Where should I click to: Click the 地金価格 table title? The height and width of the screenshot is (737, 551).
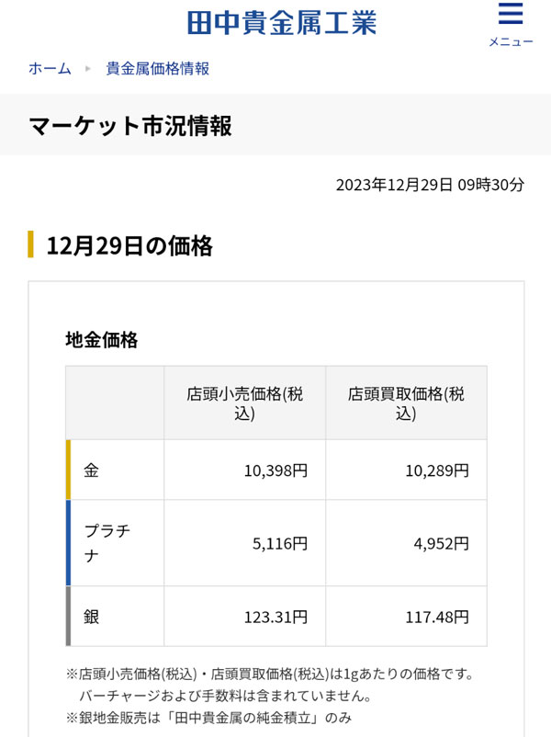point(102,339)
